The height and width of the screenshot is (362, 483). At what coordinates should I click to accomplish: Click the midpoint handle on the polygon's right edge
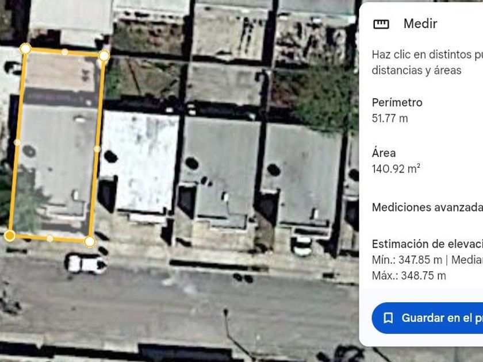[97, 149]
